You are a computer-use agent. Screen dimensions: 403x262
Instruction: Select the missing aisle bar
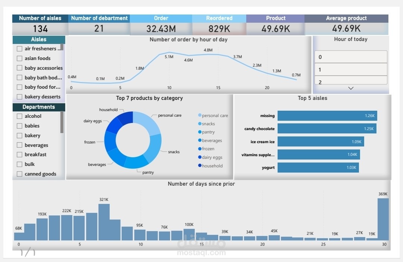[327, 116]
